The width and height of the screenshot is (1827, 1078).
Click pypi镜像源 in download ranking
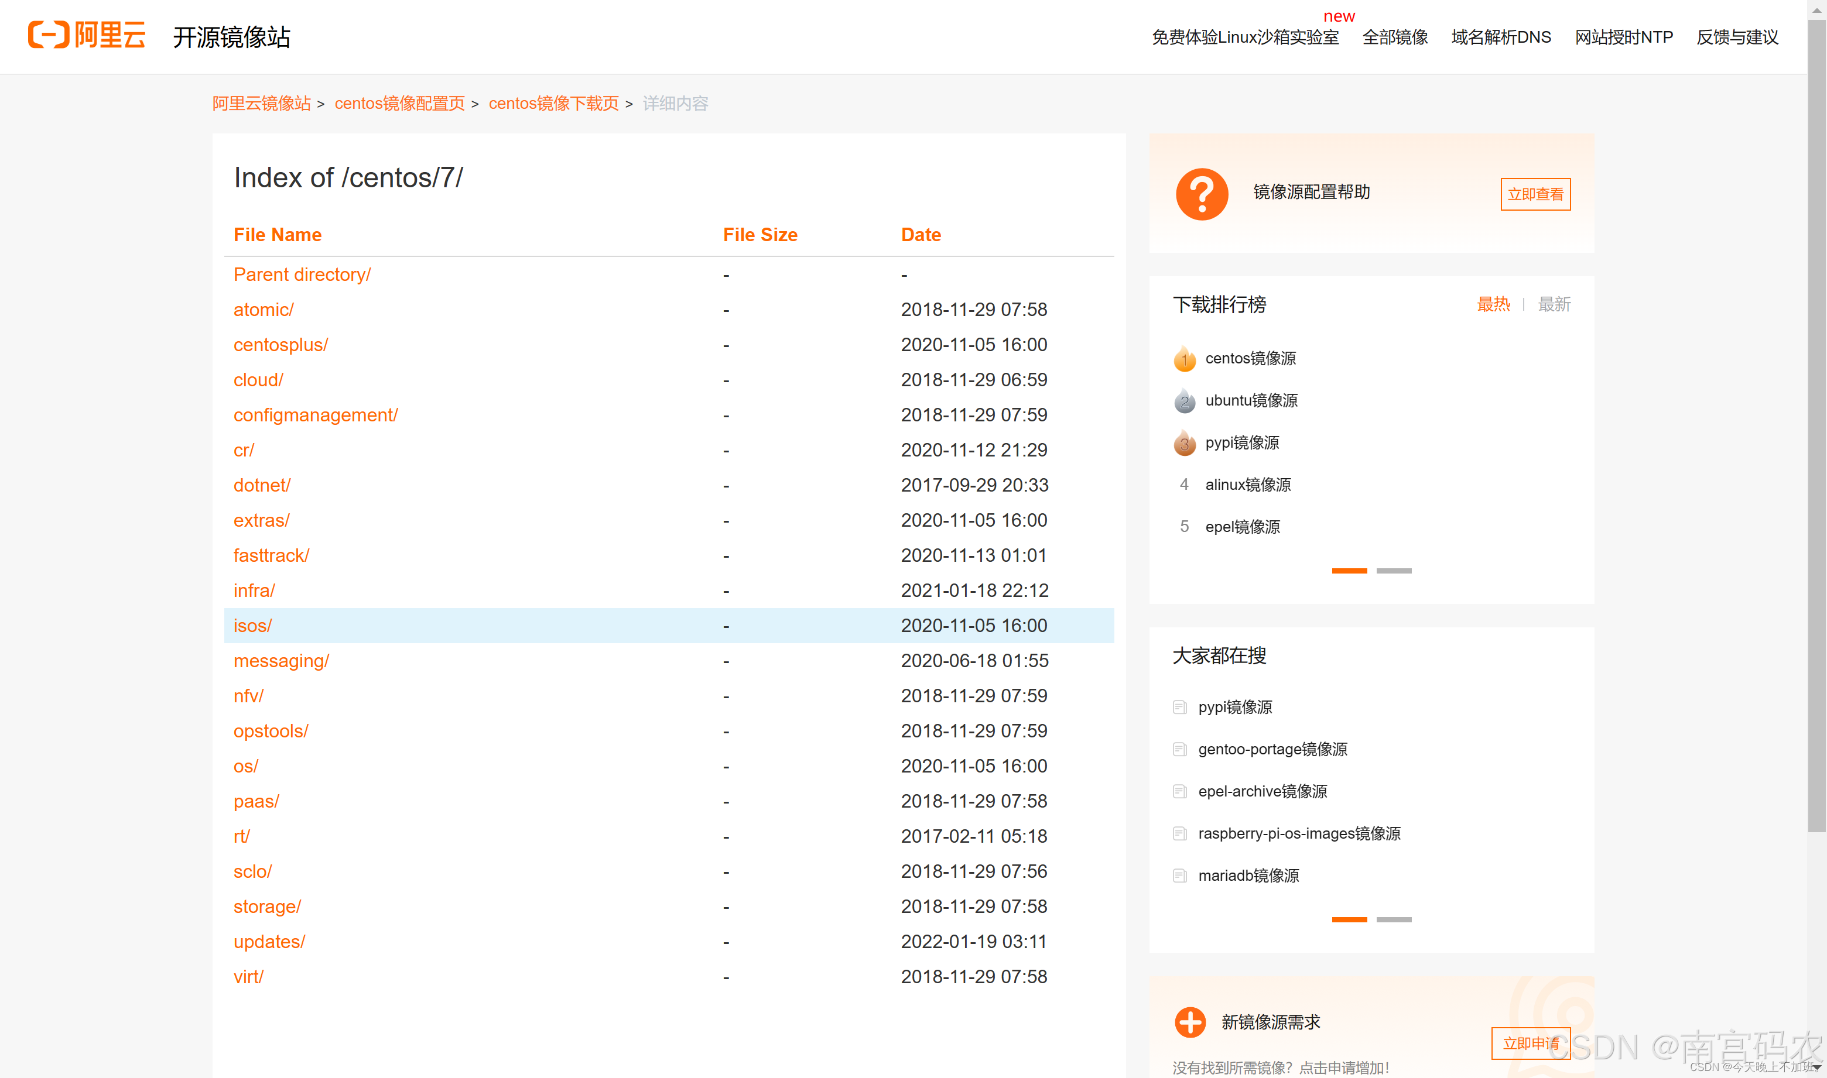point(1241,442)
